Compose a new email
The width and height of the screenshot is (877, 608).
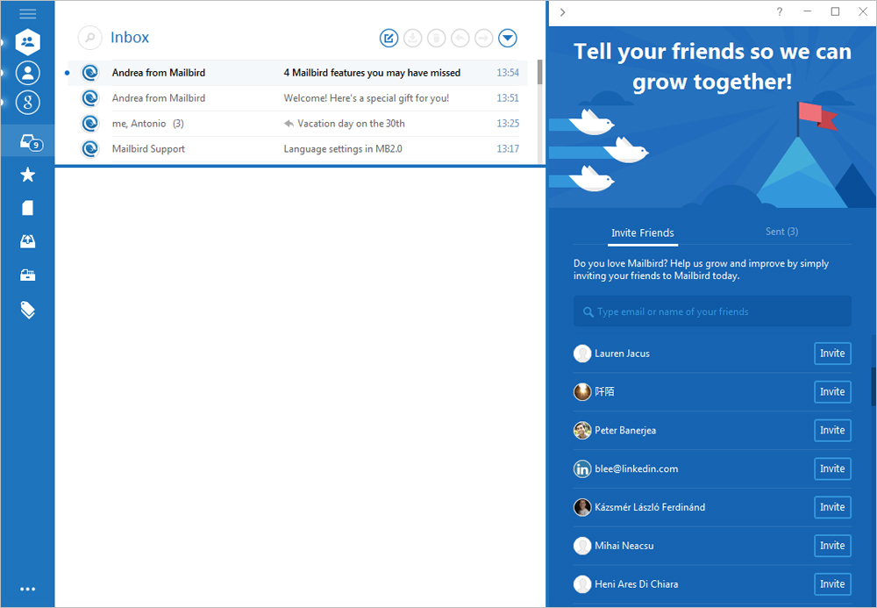click(389, 38)
